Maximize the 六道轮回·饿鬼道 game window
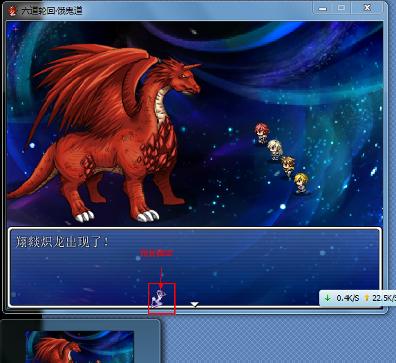The height and width of the screenshot is (363, 396). 341,8
